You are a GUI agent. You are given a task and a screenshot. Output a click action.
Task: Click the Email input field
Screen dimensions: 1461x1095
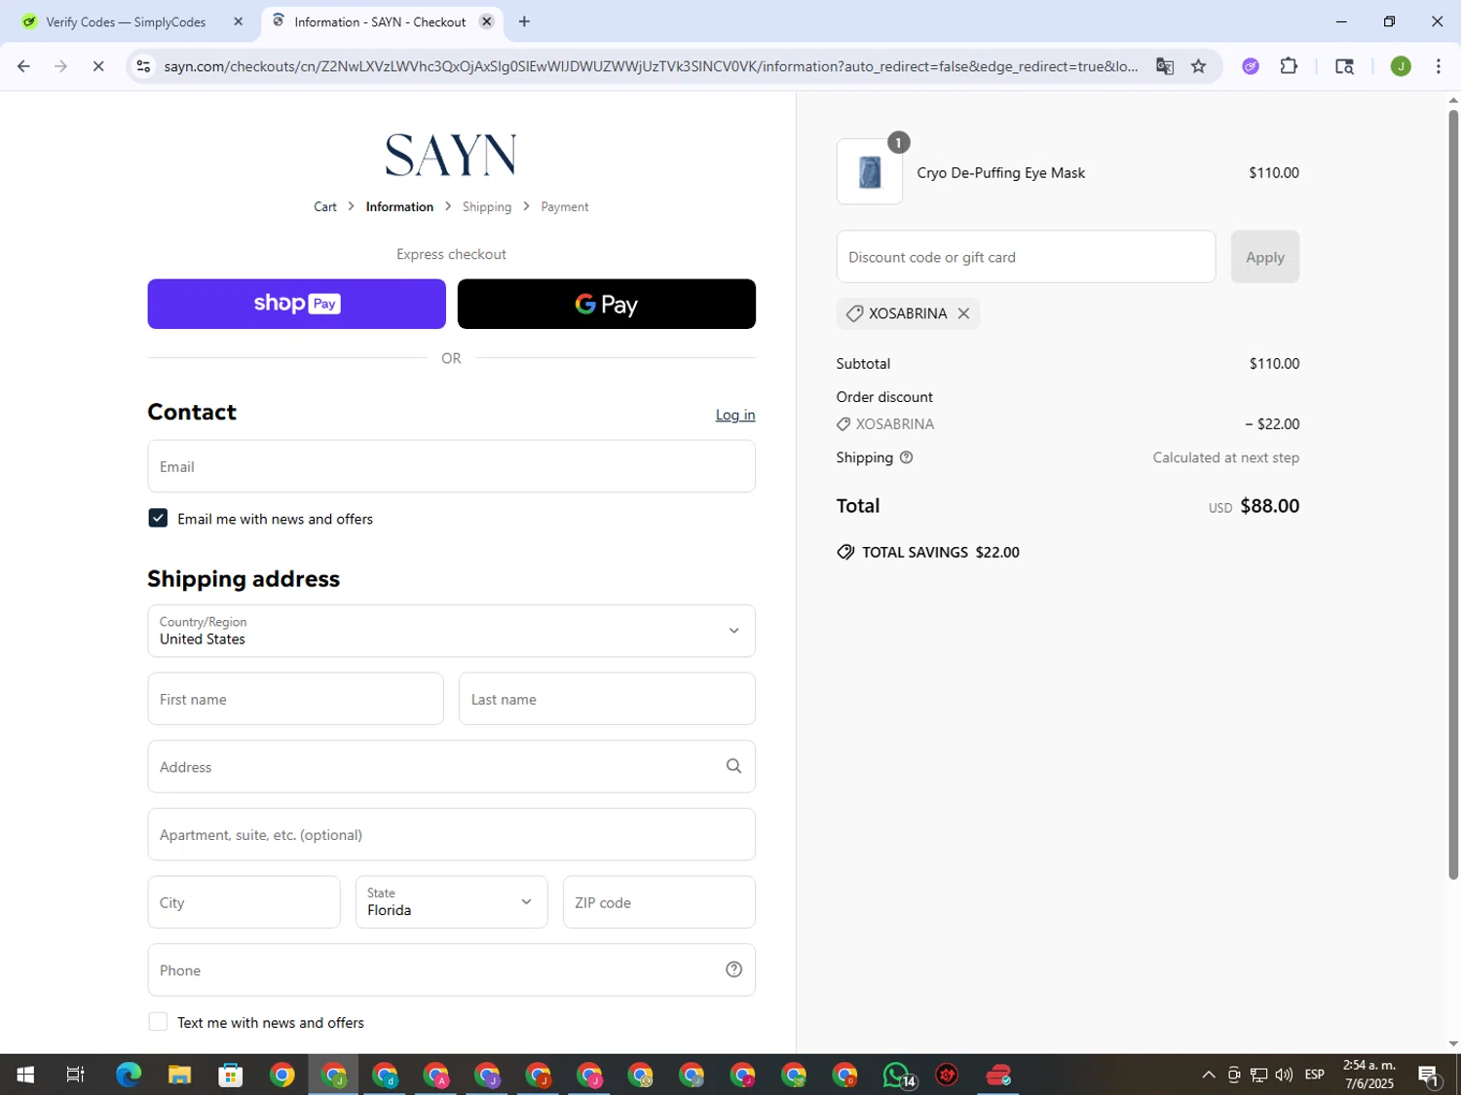click(451, 466)
